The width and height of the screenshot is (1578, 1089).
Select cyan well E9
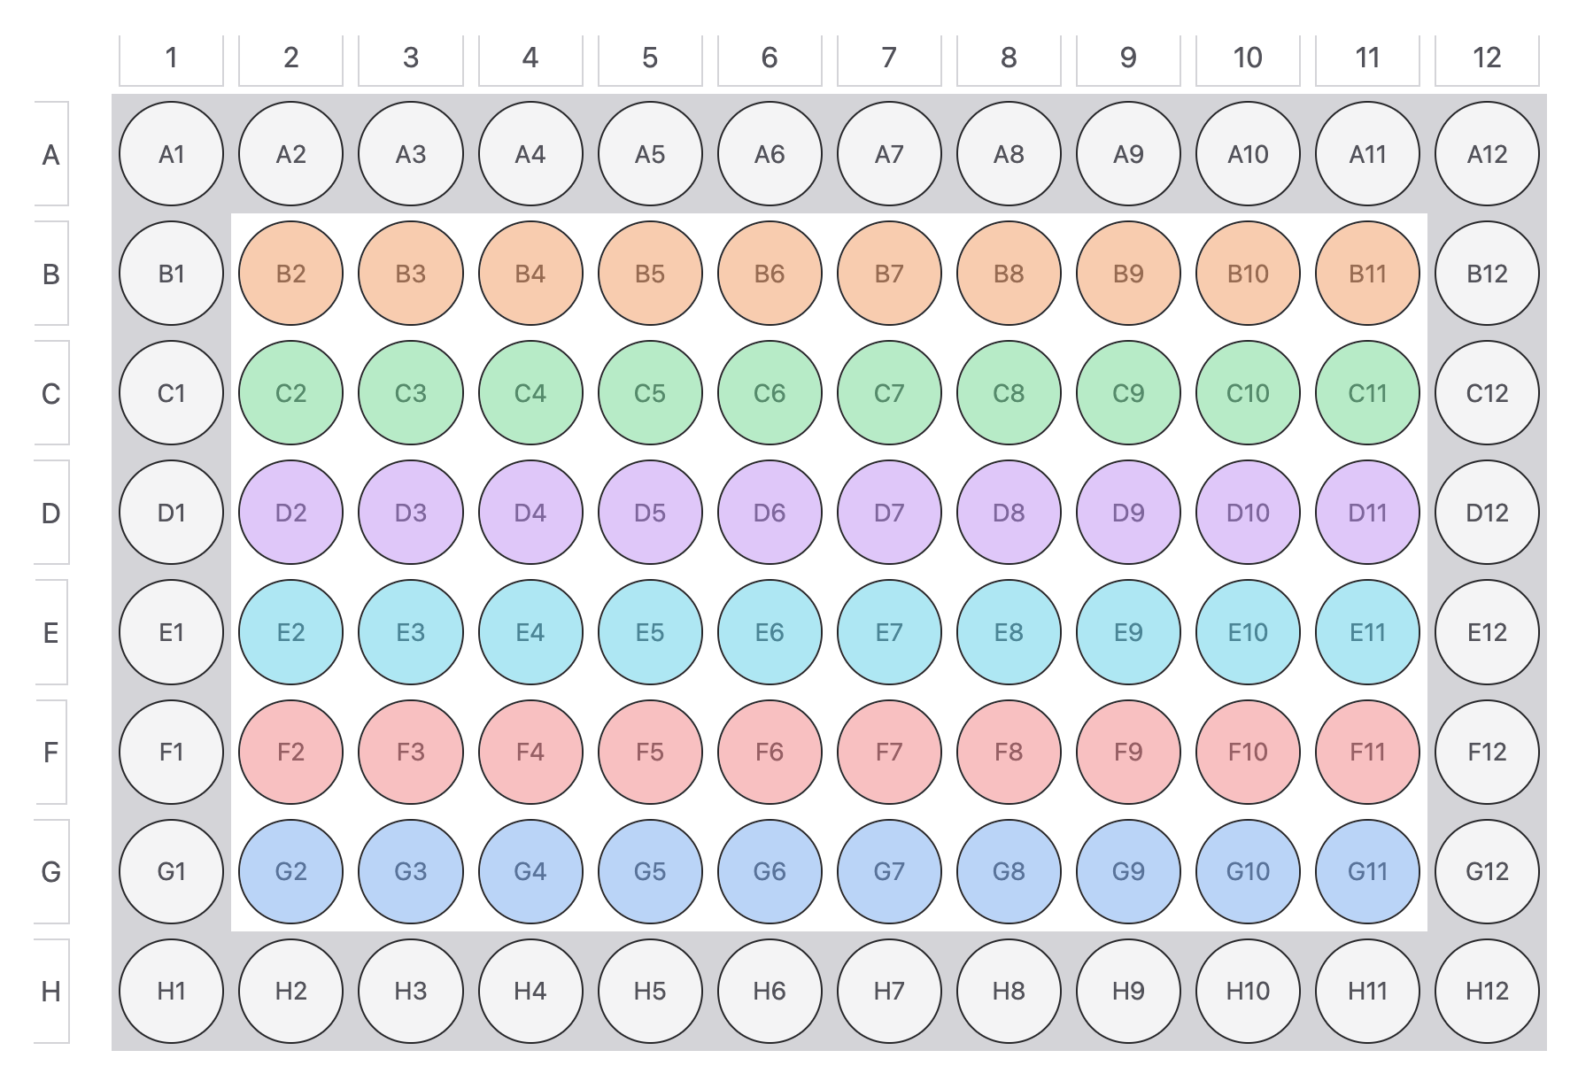1128,632
